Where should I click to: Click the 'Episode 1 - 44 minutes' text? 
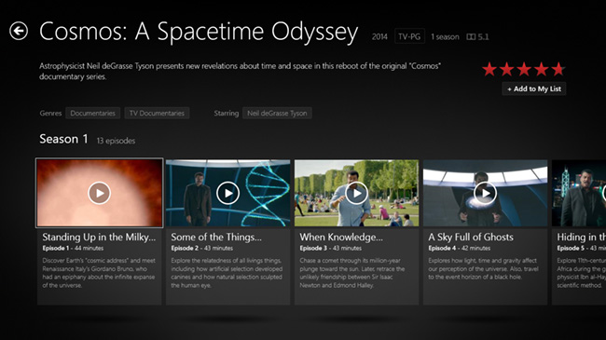73,248
